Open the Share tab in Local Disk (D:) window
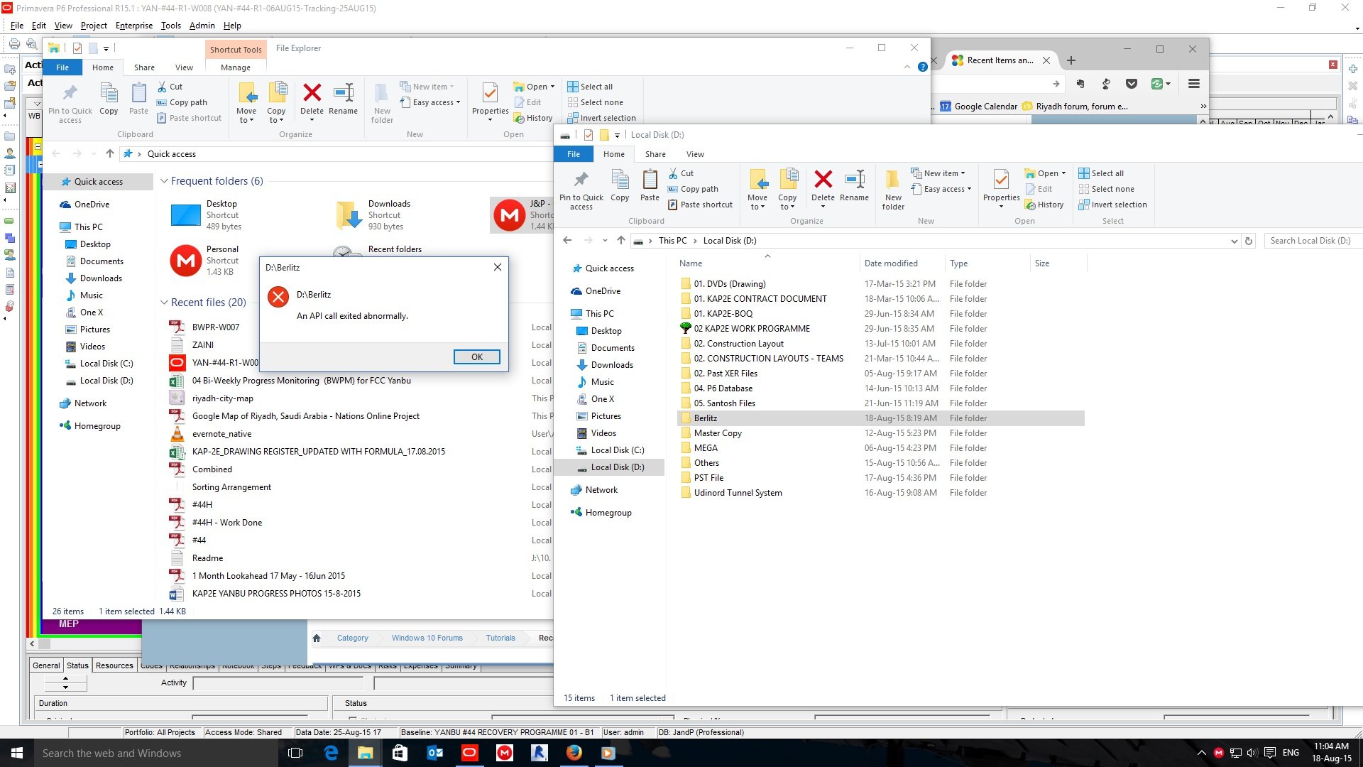This screenshot has height=767, width=1363. coord(655,154)
